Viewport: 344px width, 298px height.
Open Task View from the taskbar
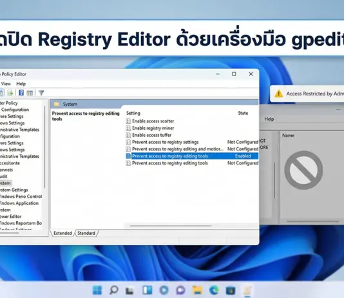tap(129, 291)
